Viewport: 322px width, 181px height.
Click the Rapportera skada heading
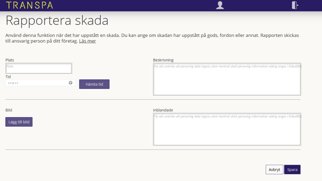tap(57, 21)
